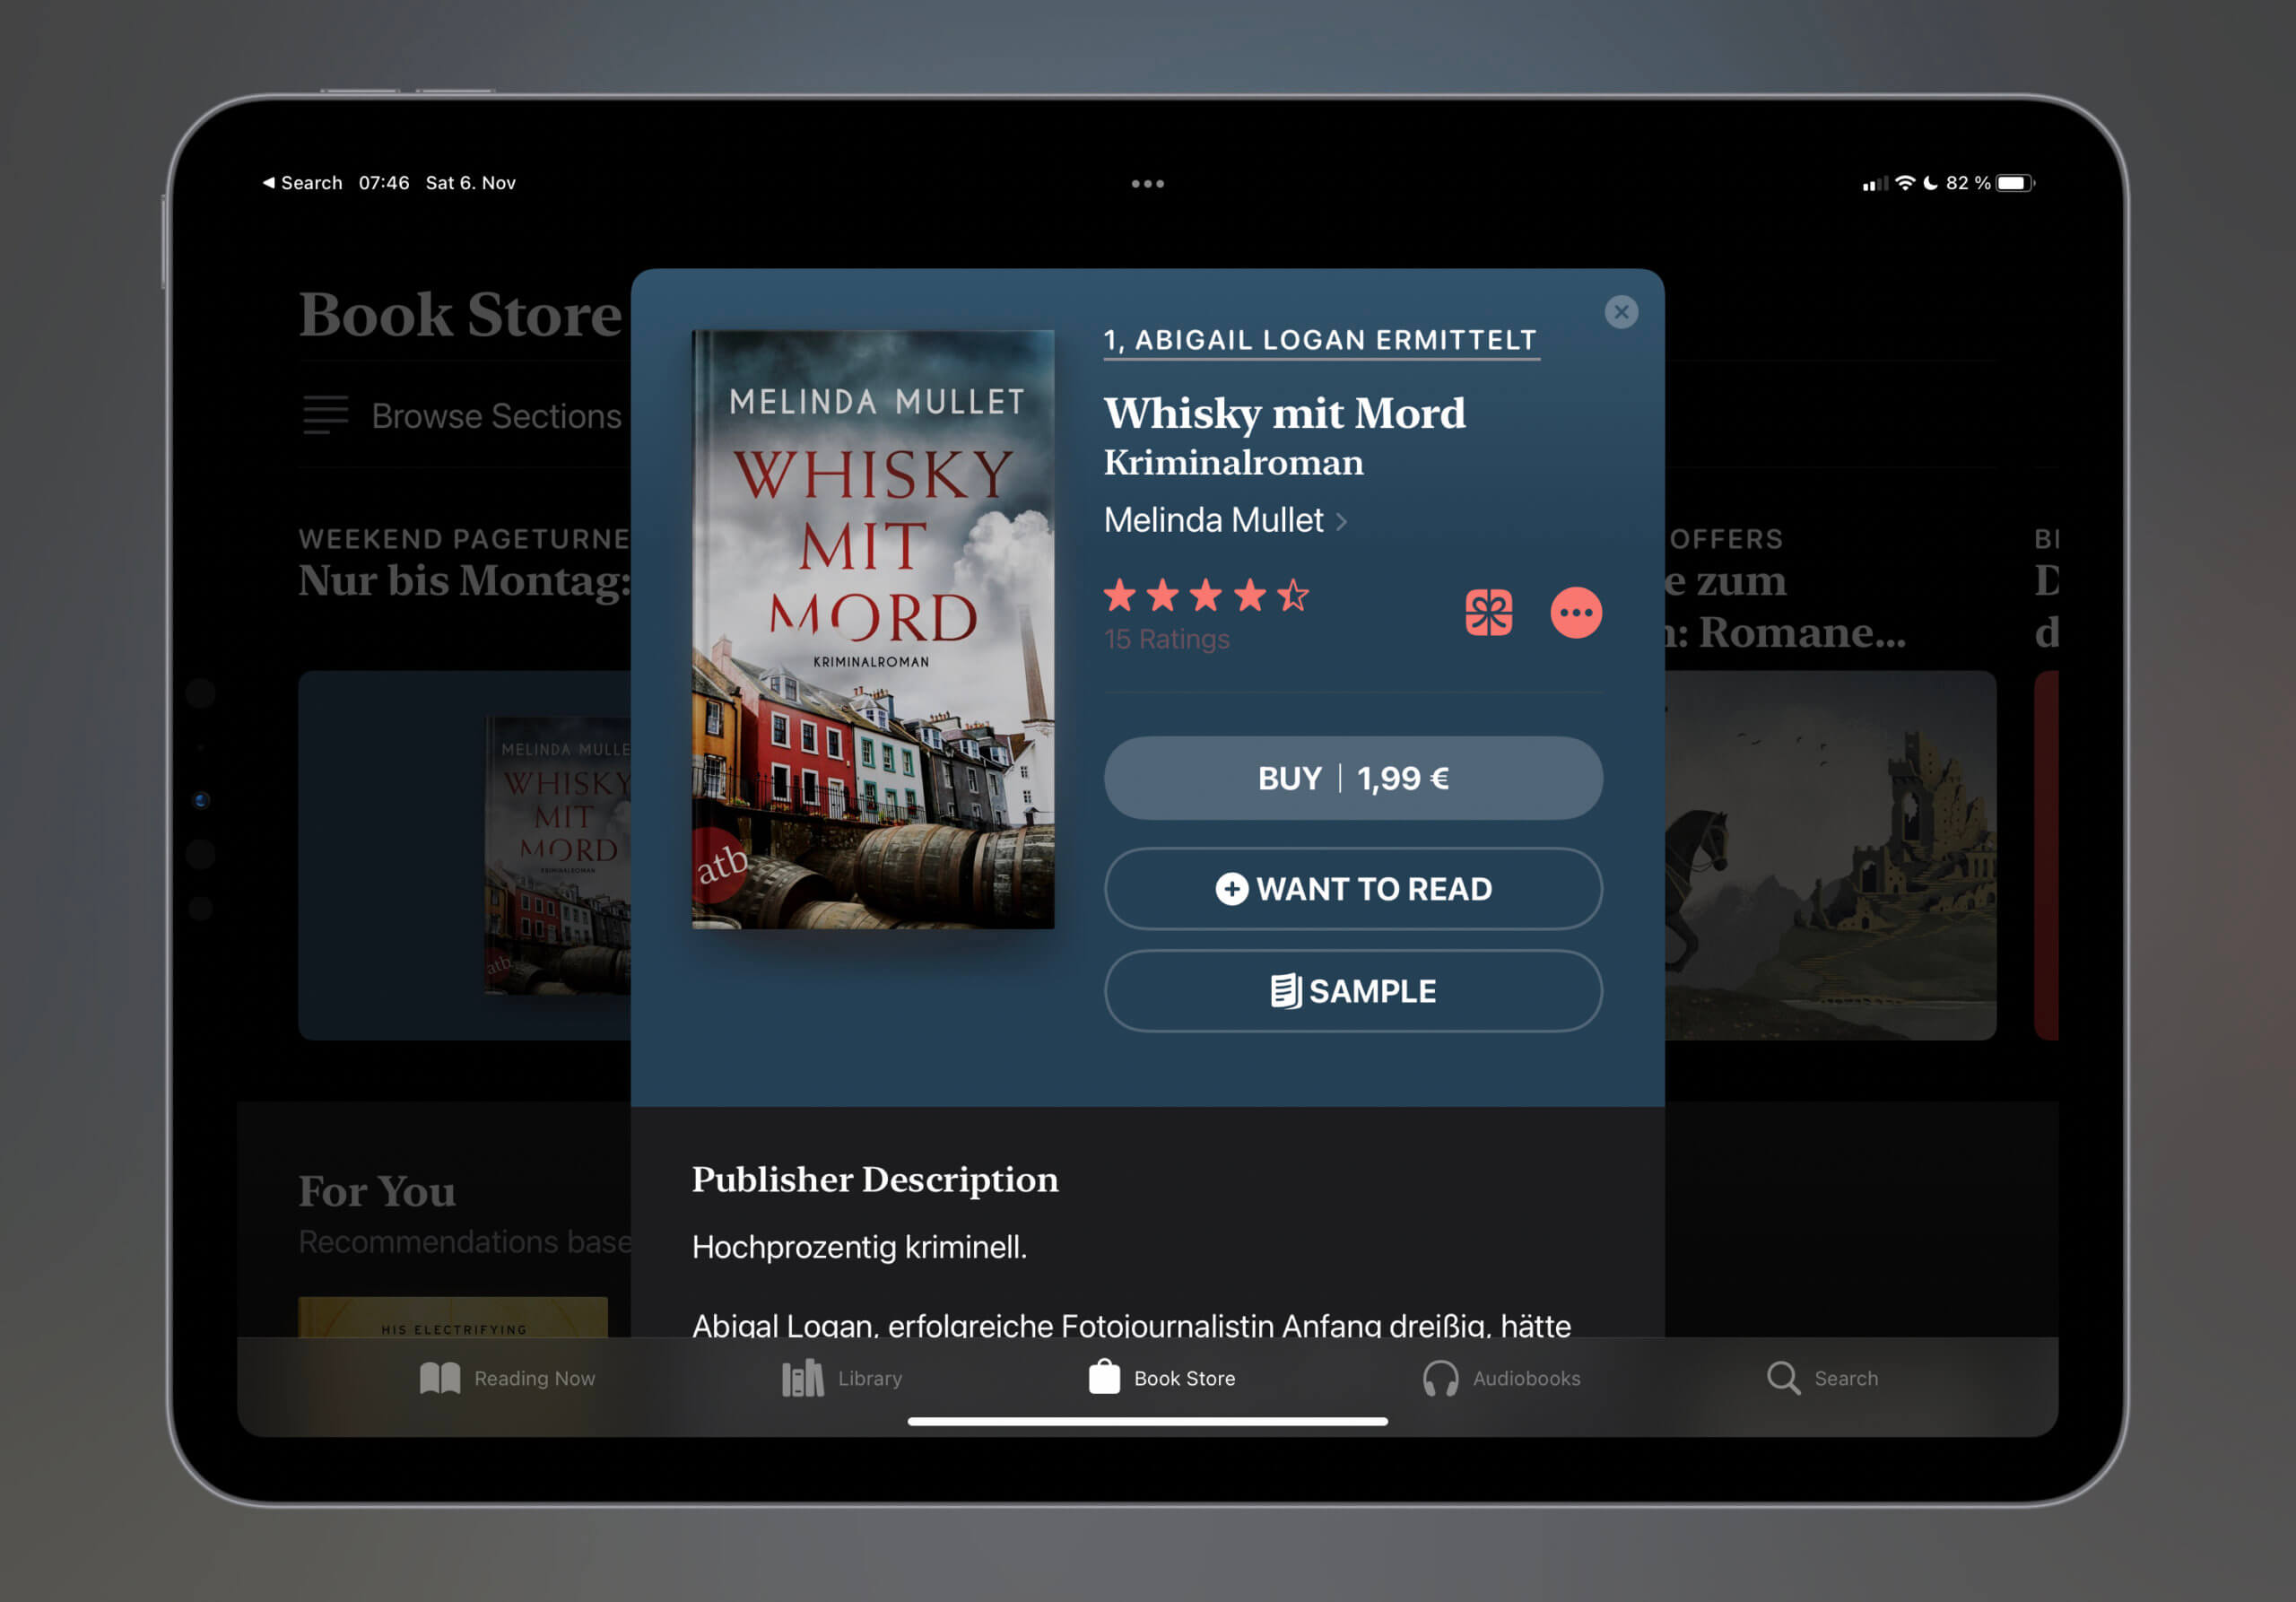
Task: Tap the 'Kriminalroman' subtitle text
Action: coord(1233,463)
